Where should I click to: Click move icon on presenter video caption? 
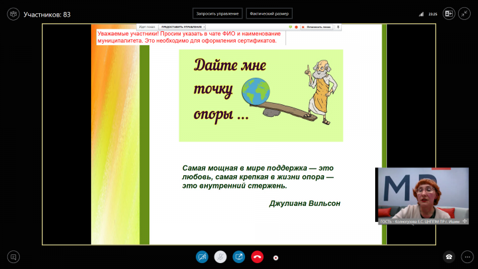pyautogui.click(x=465, y=221)
